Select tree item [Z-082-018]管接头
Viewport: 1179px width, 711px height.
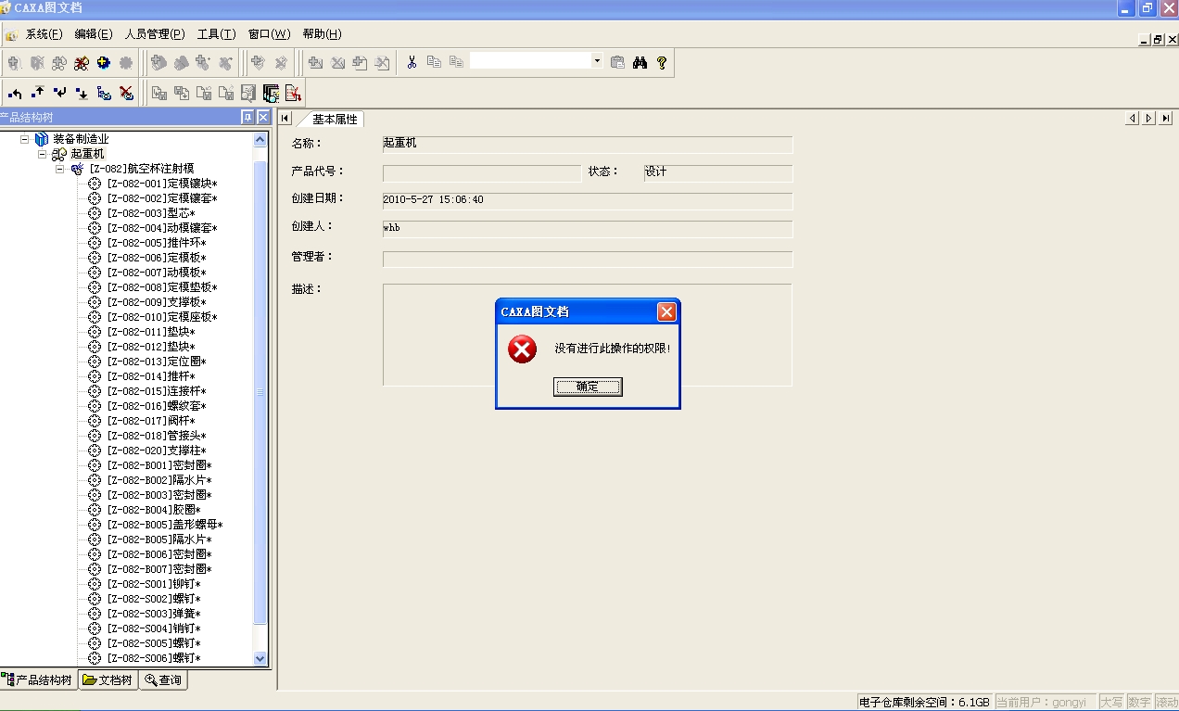156,436
